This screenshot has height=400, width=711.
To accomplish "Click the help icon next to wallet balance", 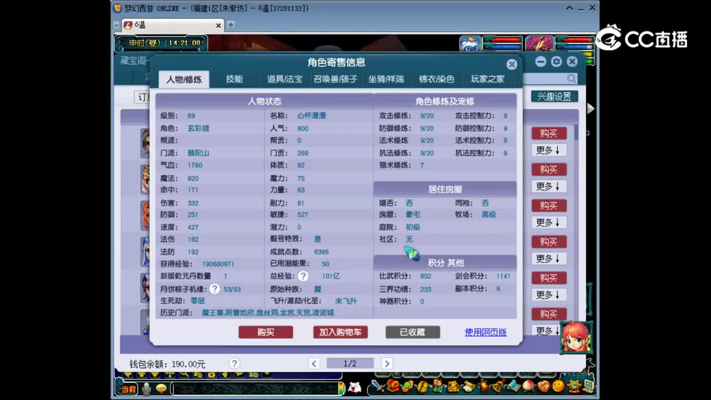I will click(x=234, y=363).
